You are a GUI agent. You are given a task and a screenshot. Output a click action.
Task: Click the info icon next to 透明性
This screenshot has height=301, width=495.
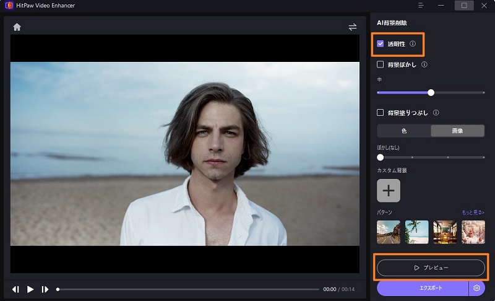413,44
